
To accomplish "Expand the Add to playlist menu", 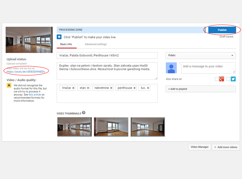I will pyautogui.click(x=200, y=89).
